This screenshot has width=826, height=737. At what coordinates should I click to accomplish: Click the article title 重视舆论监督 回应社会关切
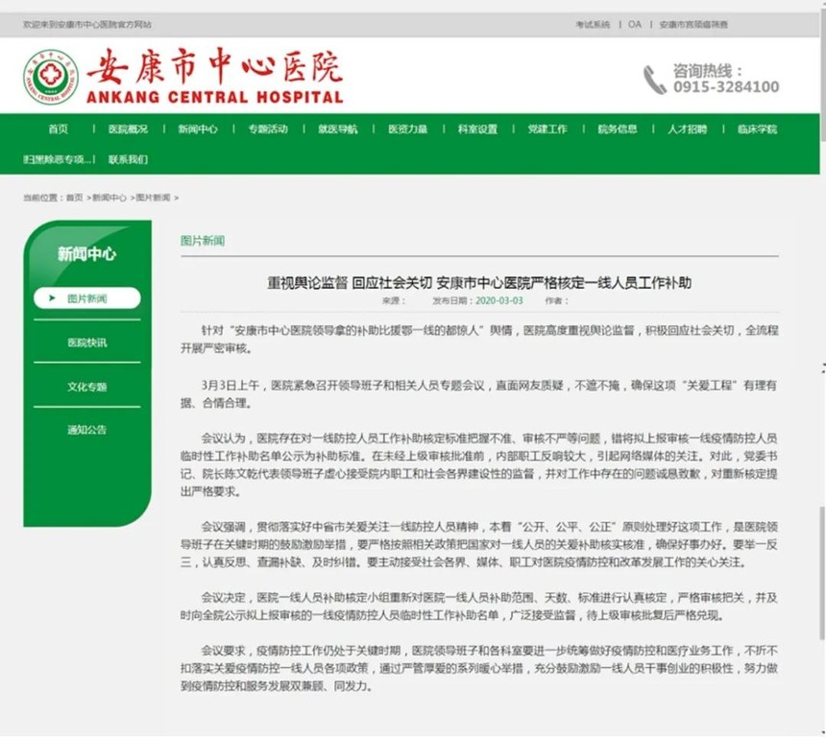pyautogui.click(x=479, y=283)
